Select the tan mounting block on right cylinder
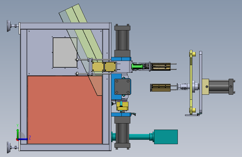242x157 pixels. [205, 87]
